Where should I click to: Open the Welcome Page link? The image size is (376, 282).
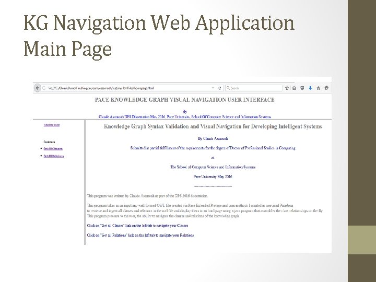(x=52, y=125)
